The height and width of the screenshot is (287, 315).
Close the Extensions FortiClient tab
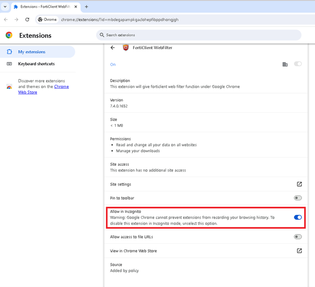[75, 7]
